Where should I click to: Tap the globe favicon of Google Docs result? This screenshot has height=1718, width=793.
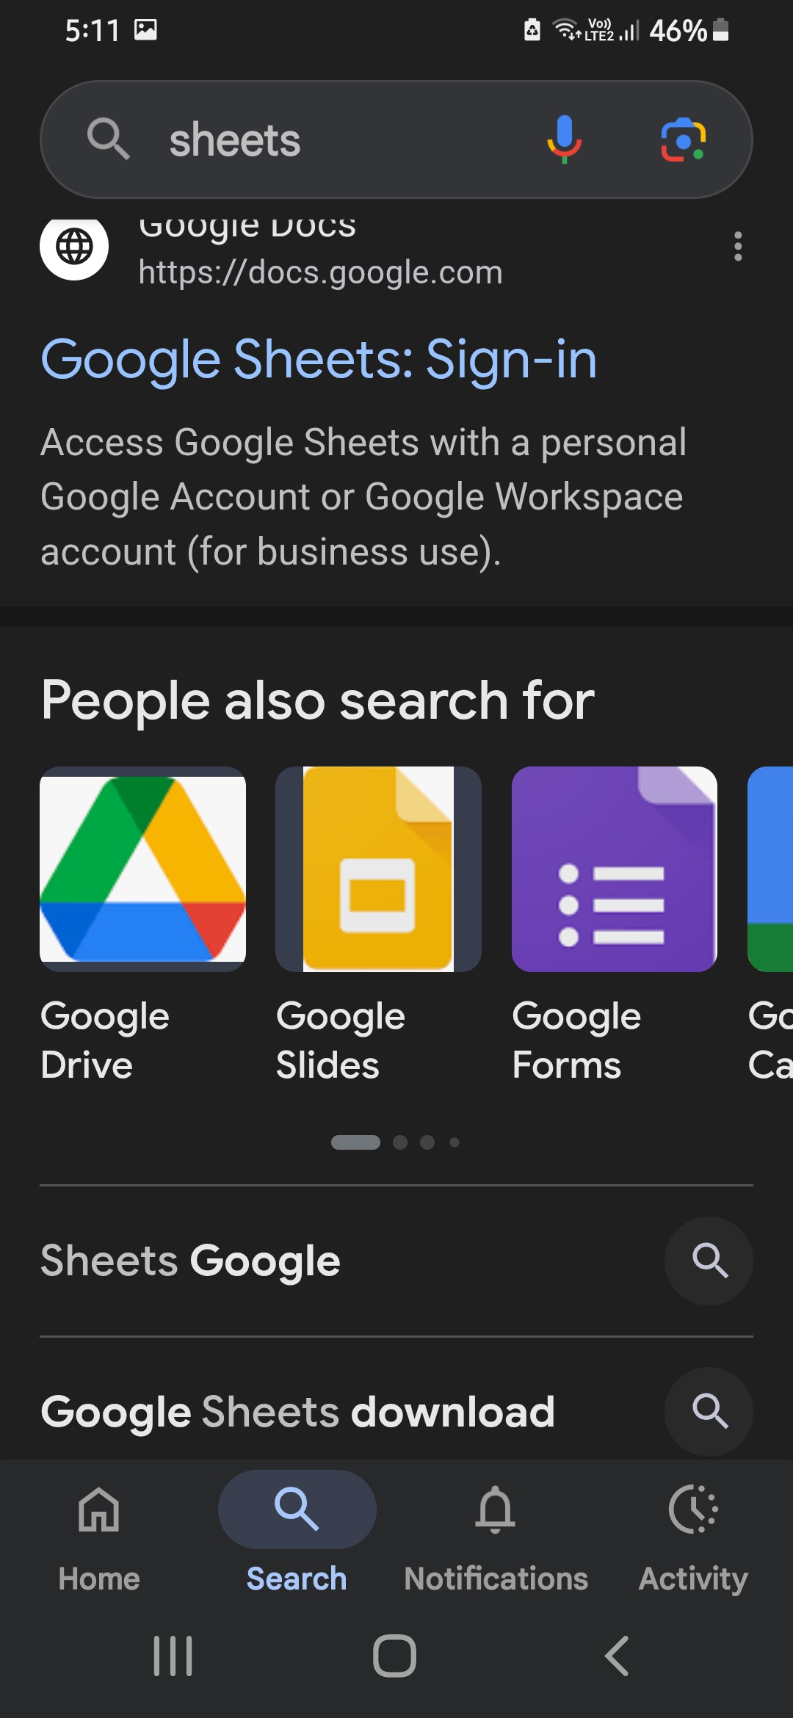[x=74, y=246]
